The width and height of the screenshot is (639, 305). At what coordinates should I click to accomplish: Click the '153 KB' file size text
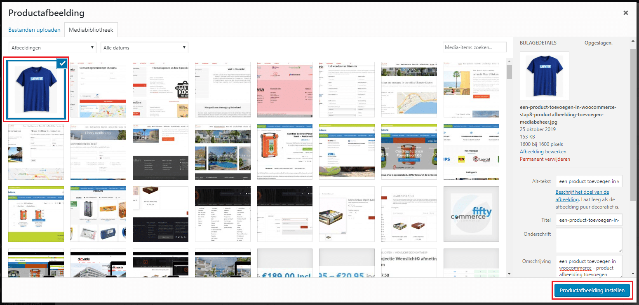(x=528, y=137)
